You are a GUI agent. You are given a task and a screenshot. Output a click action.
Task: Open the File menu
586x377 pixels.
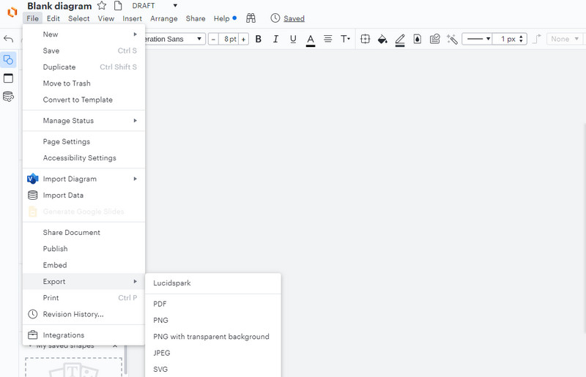(32, 18)
